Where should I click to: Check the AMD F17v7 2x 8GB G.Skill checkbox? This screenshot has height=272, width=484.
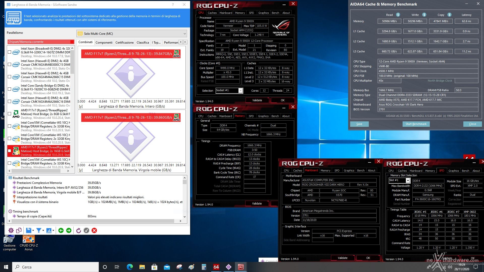coord(10,114)
